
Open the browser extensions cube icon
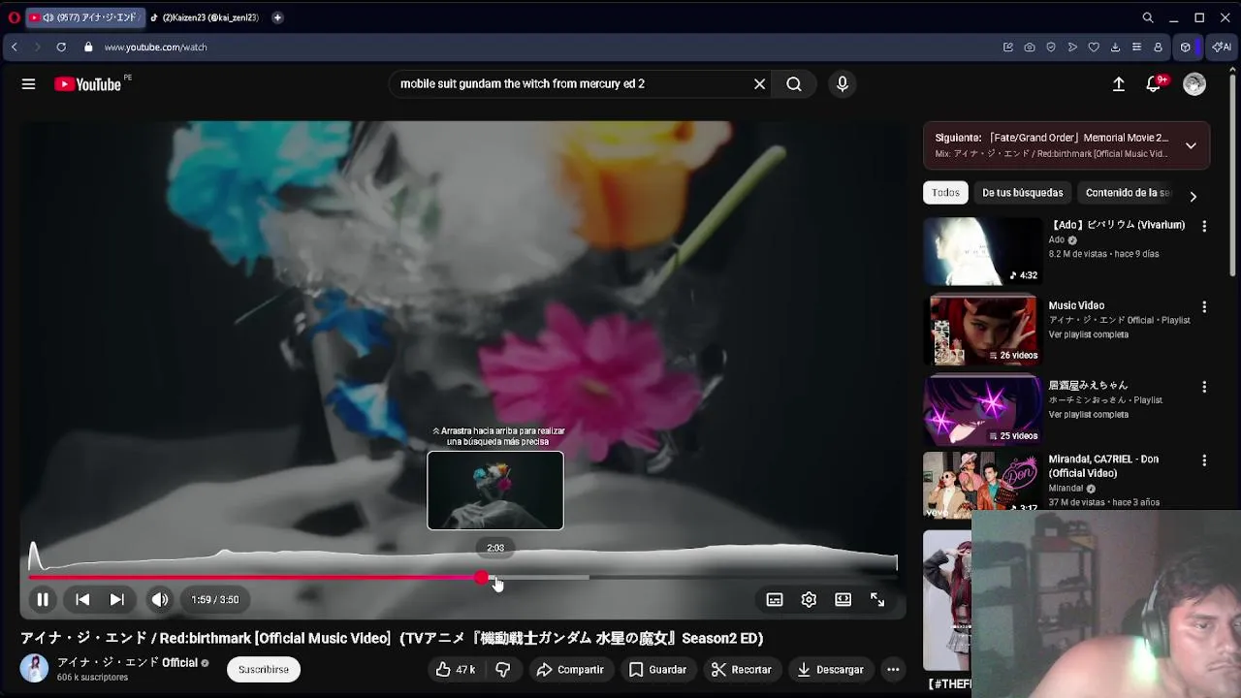(x=1185, y=47)
